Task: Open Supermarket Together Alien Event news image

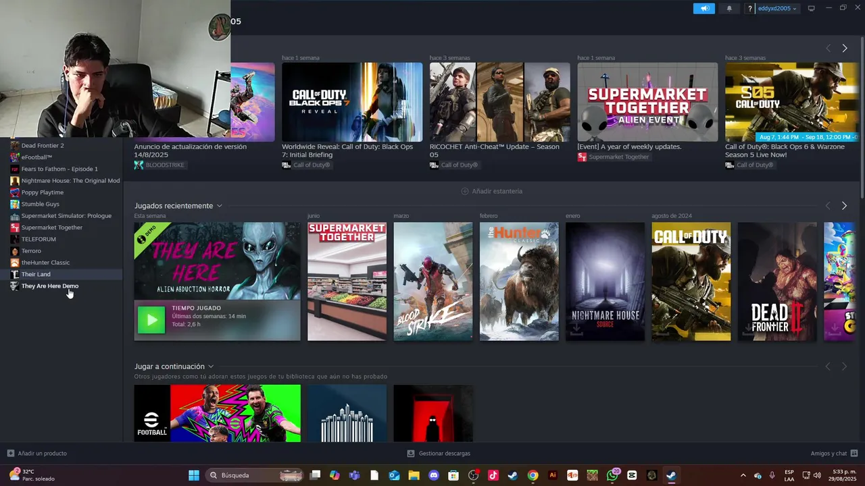Action: tap(647, 102)
